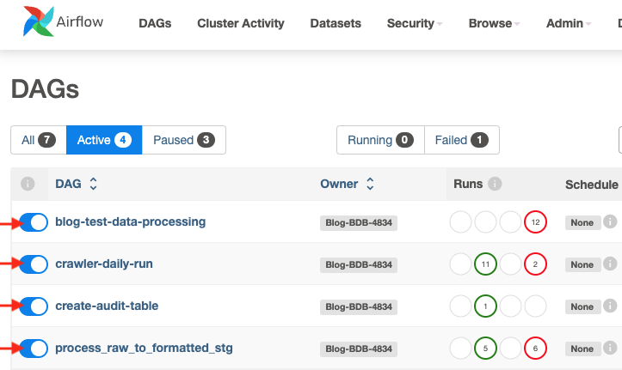Filter DAGs by Failed status
622x370 pixels.
click(461, 140)
